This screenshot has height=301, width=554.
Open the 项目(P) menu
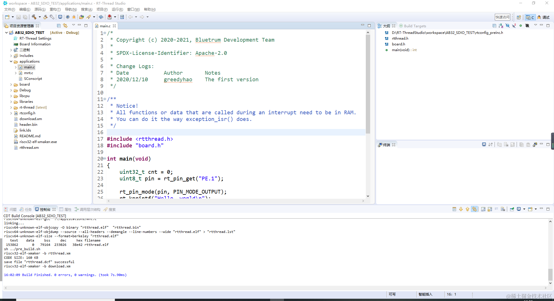[x=102, y=9]
